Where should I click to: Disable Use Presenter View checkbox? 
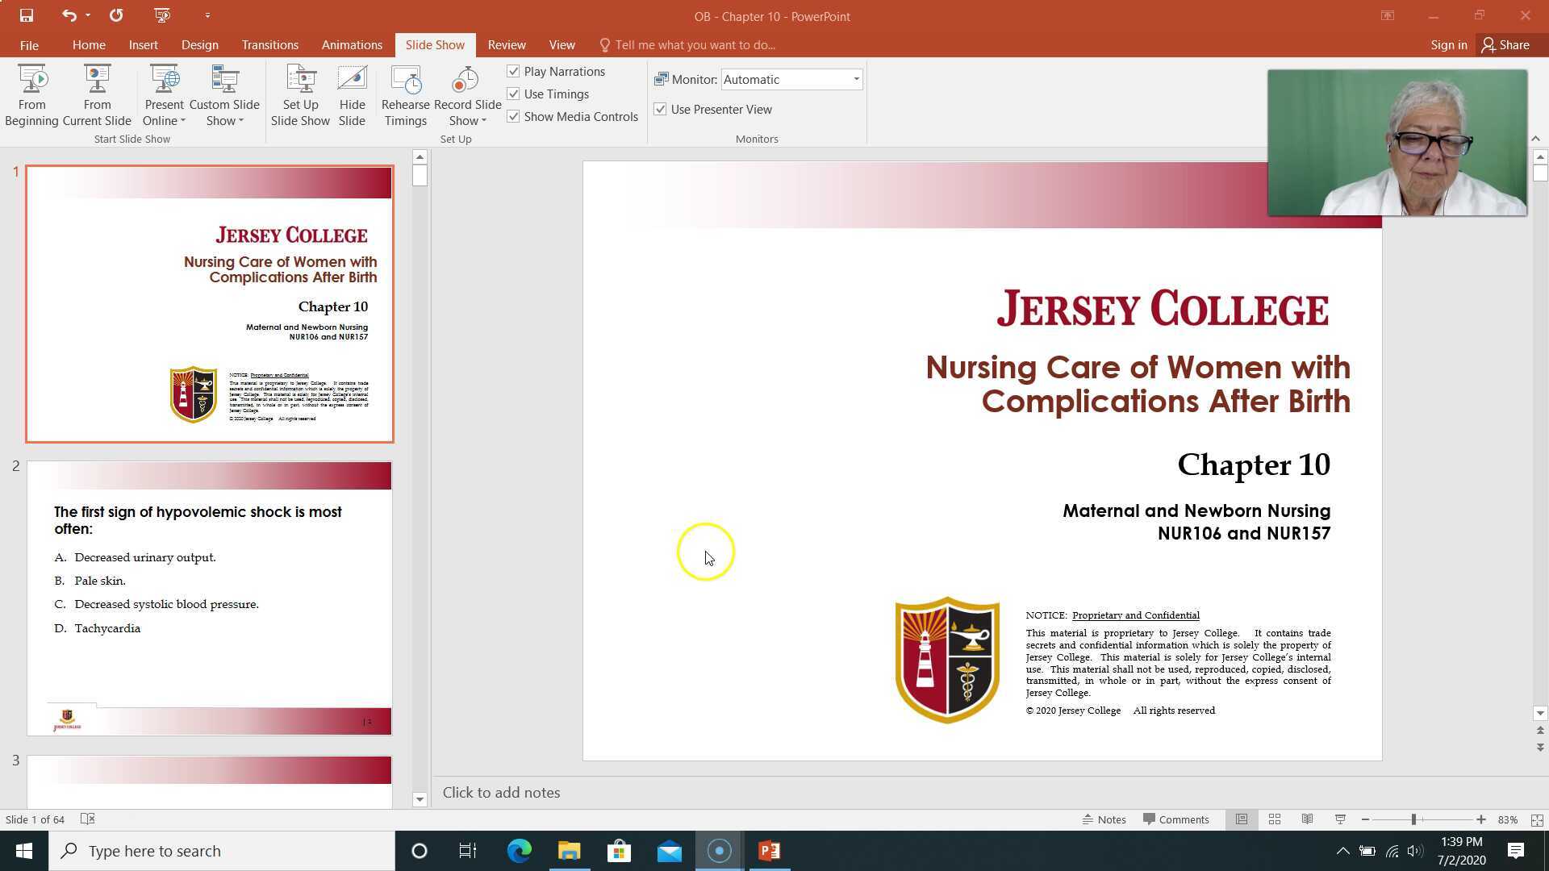pyautogui.click(x=660, y=110)
